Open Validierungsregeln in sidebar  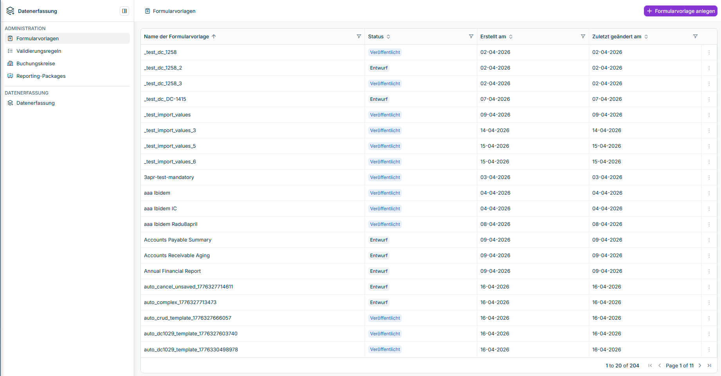(39, 51)
